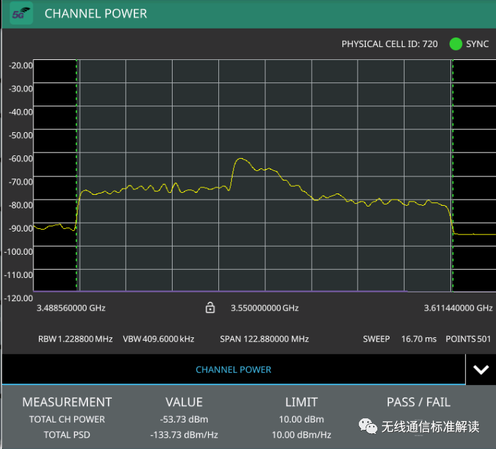496x449 pixels.
Task: Change the VBW 409.6000 kHz value
Action: point(158,339)
